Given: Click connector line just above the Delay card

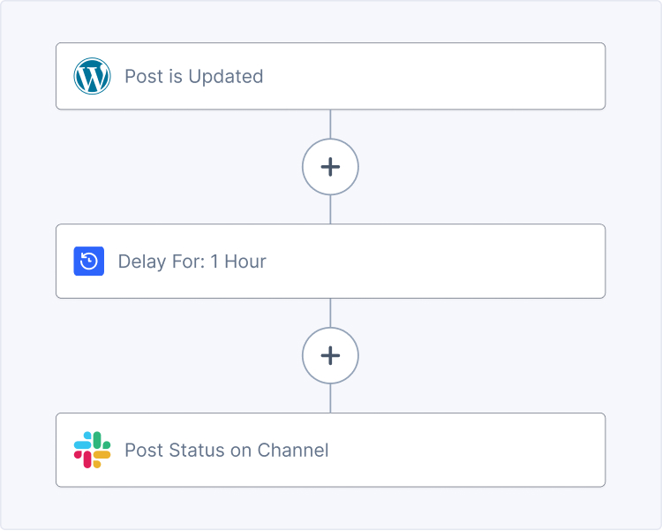Looking at the screenshot, I should pyautogui.click(x=330, y=209).
